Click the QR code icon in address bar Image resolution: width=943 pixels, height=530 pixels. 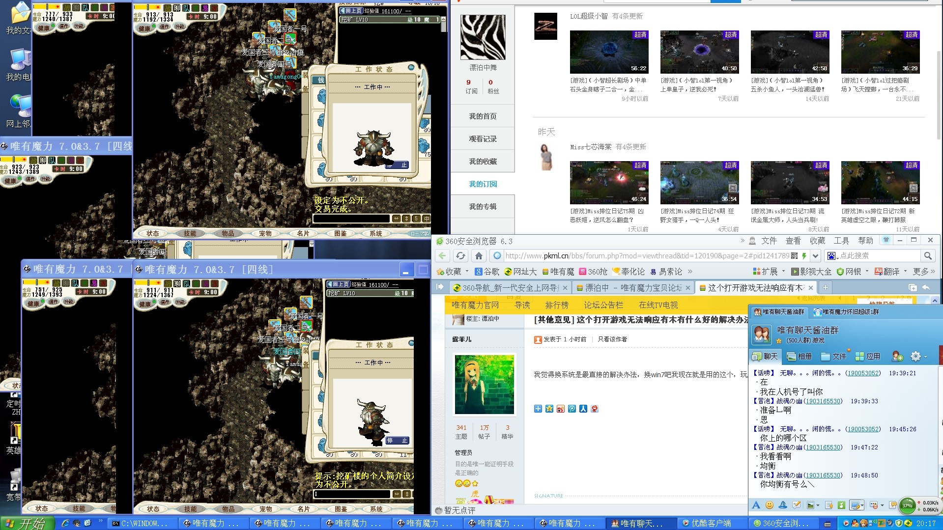coord(794,256)
